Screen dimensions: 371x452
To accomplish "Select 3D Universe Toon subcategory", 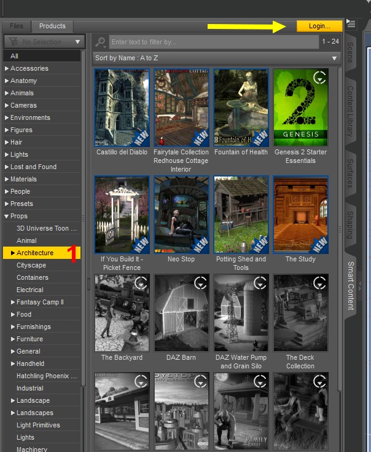I will pos(46,229).
